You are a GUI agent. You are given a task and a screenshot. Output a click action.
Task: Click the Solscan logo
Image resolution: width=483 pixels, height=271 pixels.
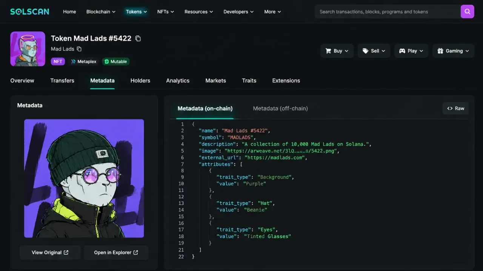point(30,12)
